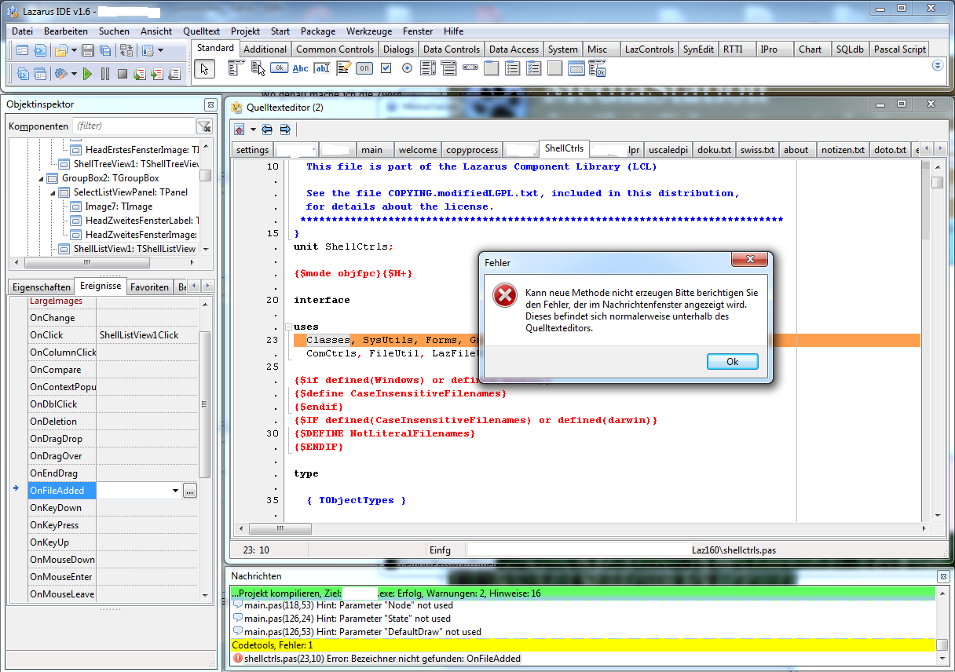Pick the TLabel 'Abc' component
The height and width of the screenshot is (672, 955).
tap(300, 68)
